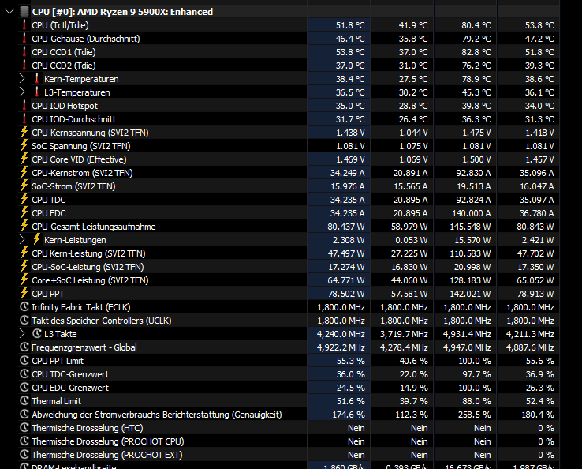Screen dimensions: 582x469
Task: Expand the L3 Takte row
Action: (x=22, y=334)
